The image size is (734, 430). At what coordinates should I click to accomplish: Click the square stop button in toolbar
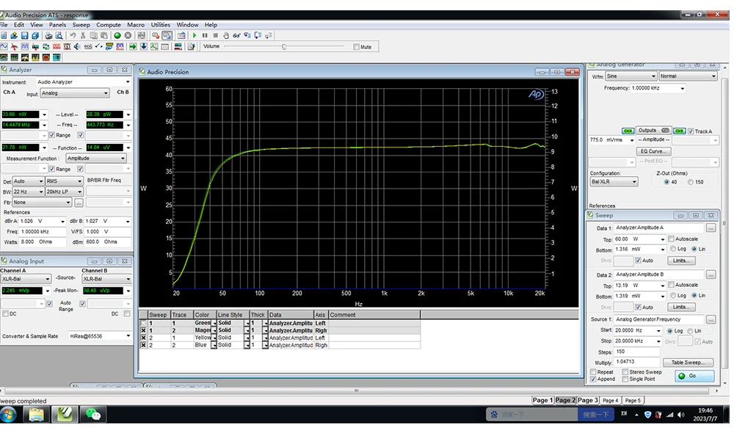pos(215,35)
